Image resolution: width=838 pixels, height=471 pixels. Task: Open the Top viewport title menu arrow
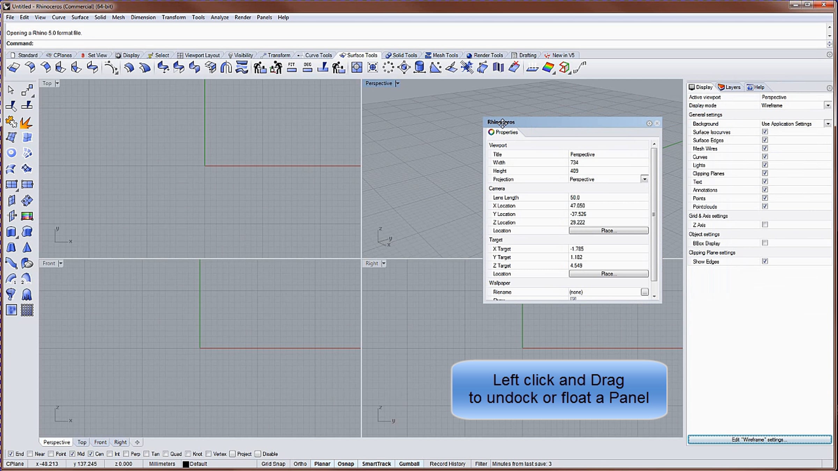(57, 83)
